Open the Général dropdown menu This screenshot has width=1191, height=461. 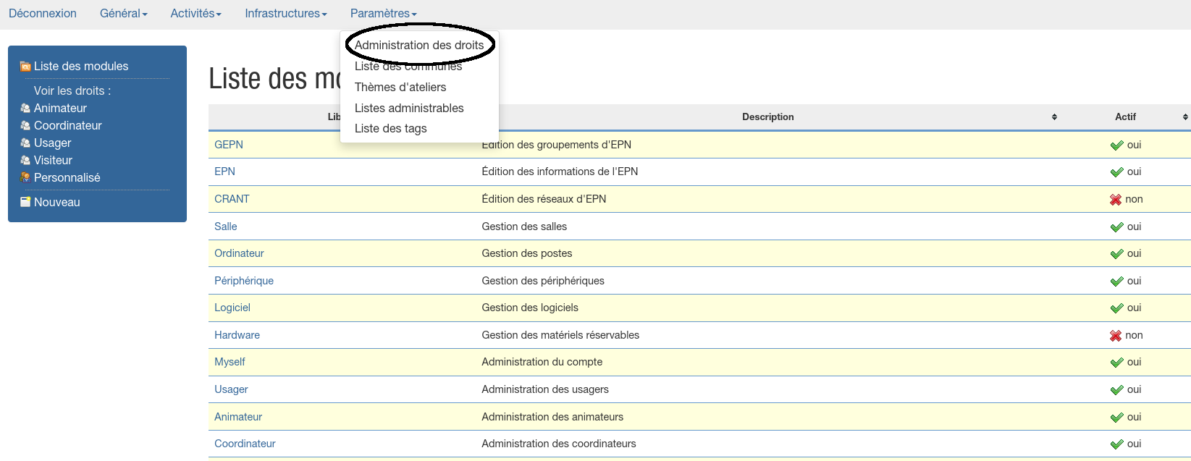pyautogui.click(x=123, y=14)
